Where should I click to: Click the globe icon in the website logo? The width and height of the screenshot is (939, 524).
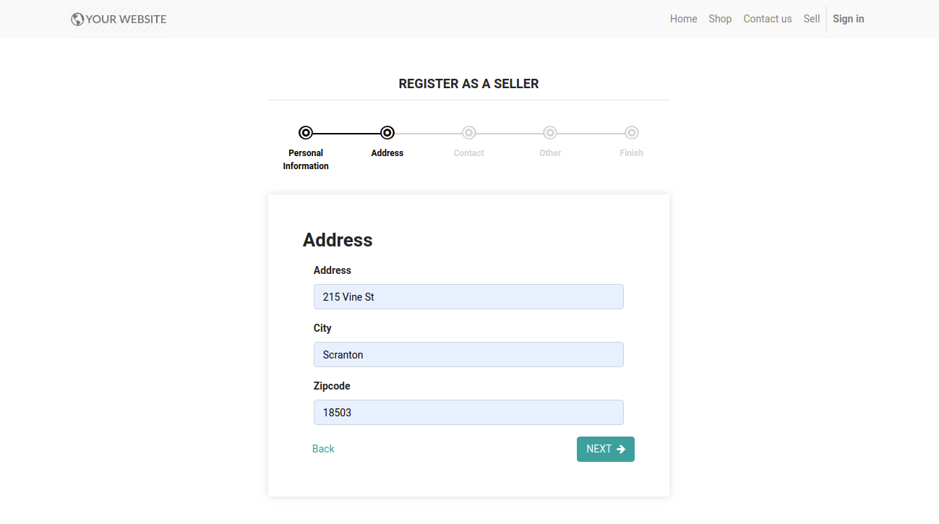pyautogui.click(x=77, y=20)
